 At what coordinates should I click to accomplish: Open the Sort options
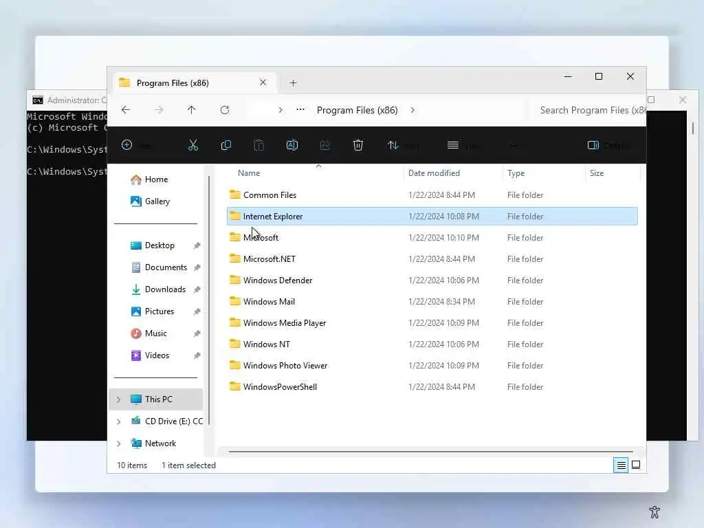click(403, 145)
